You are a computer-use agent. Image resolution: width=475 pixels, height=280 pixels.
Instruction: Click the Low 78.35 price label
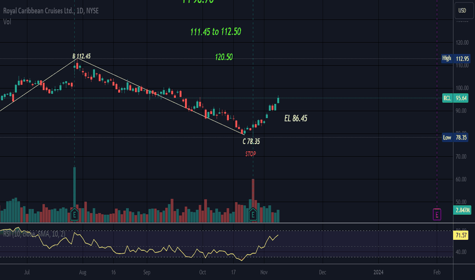[455, 137]
